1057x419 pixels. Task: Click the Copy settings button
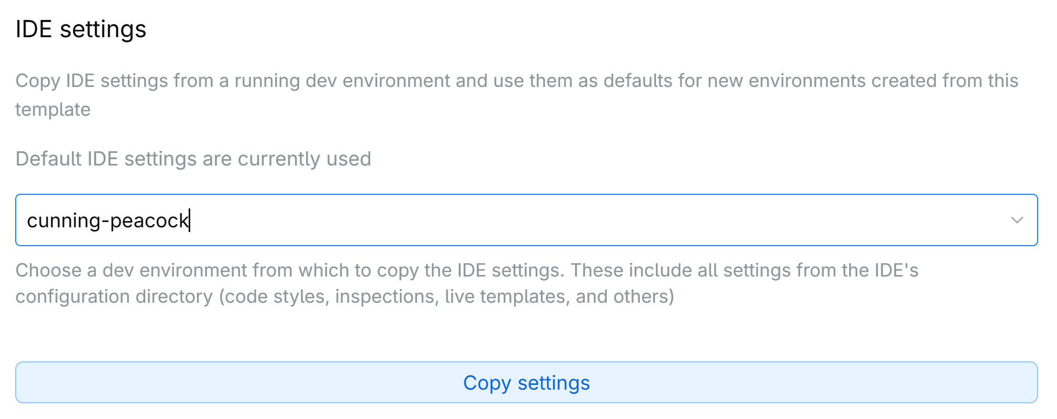click(x=526, y=382)
